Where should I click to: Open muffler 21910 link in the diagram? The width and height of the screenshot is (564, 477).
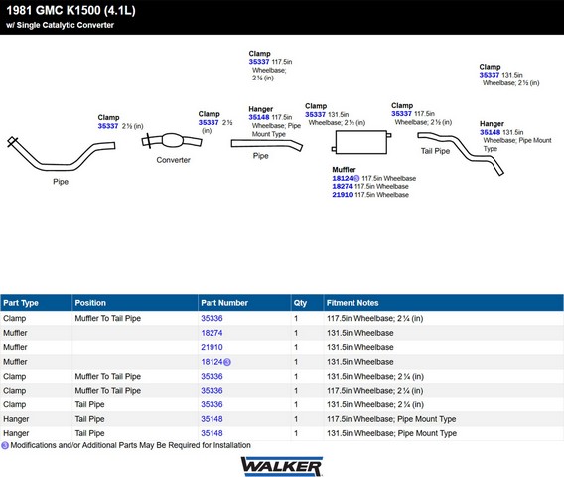click(x=342, y=195)
